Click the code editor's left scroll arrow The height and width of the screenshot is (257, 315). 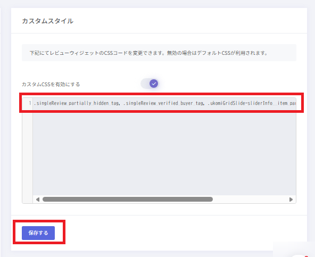pos(38,200)
